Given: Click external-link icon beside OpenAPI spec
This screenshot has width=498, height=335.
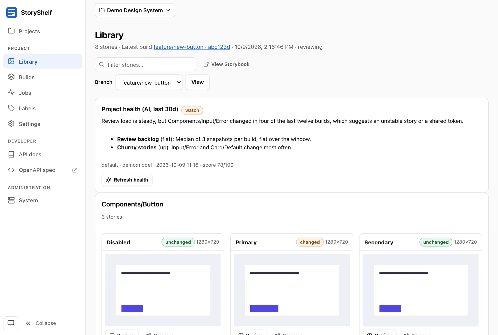Looking at the screenshot, I should click(x=75, y=170).
